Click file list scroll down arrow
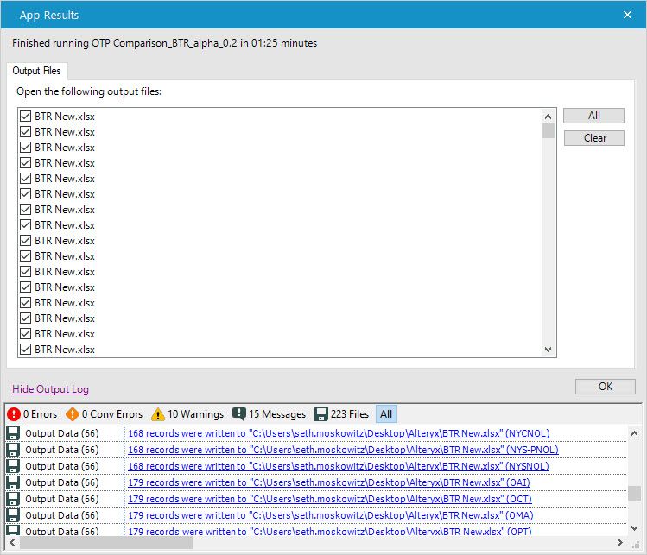Image resolution: width=647 pixels, height=555 pixels. point(548,350)
